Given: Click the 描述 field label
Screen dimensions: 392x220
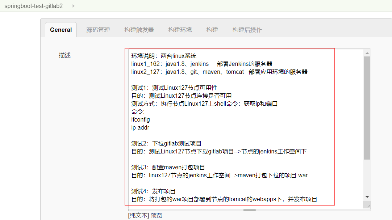Looking at the screenshot, I should coord(64,55).
